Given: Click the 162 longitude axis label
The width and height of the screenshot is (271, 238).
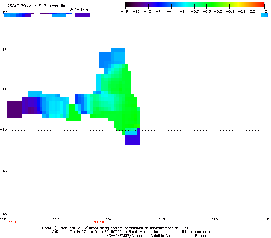Looking at the screenshot, I should (x=215, y=219).
